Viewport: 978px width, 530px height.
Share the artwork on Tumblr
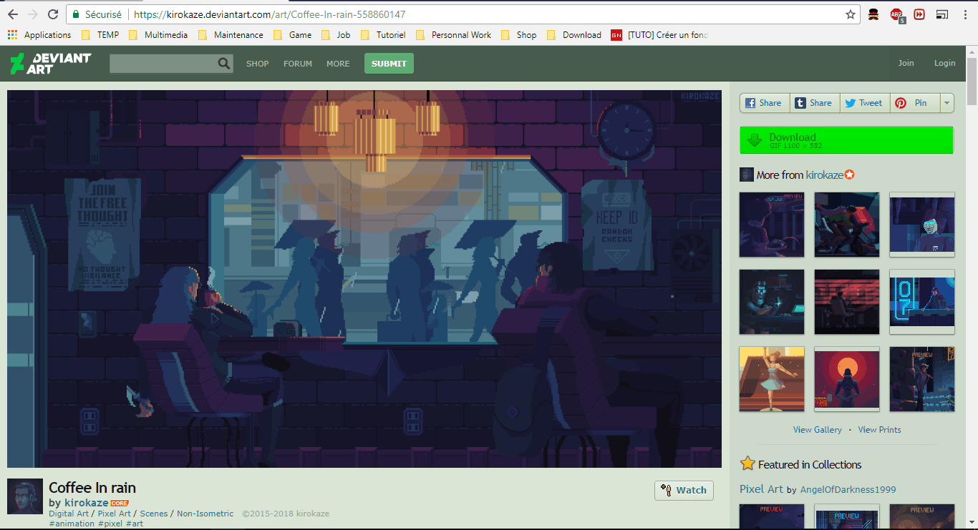(x=815, y=103)
